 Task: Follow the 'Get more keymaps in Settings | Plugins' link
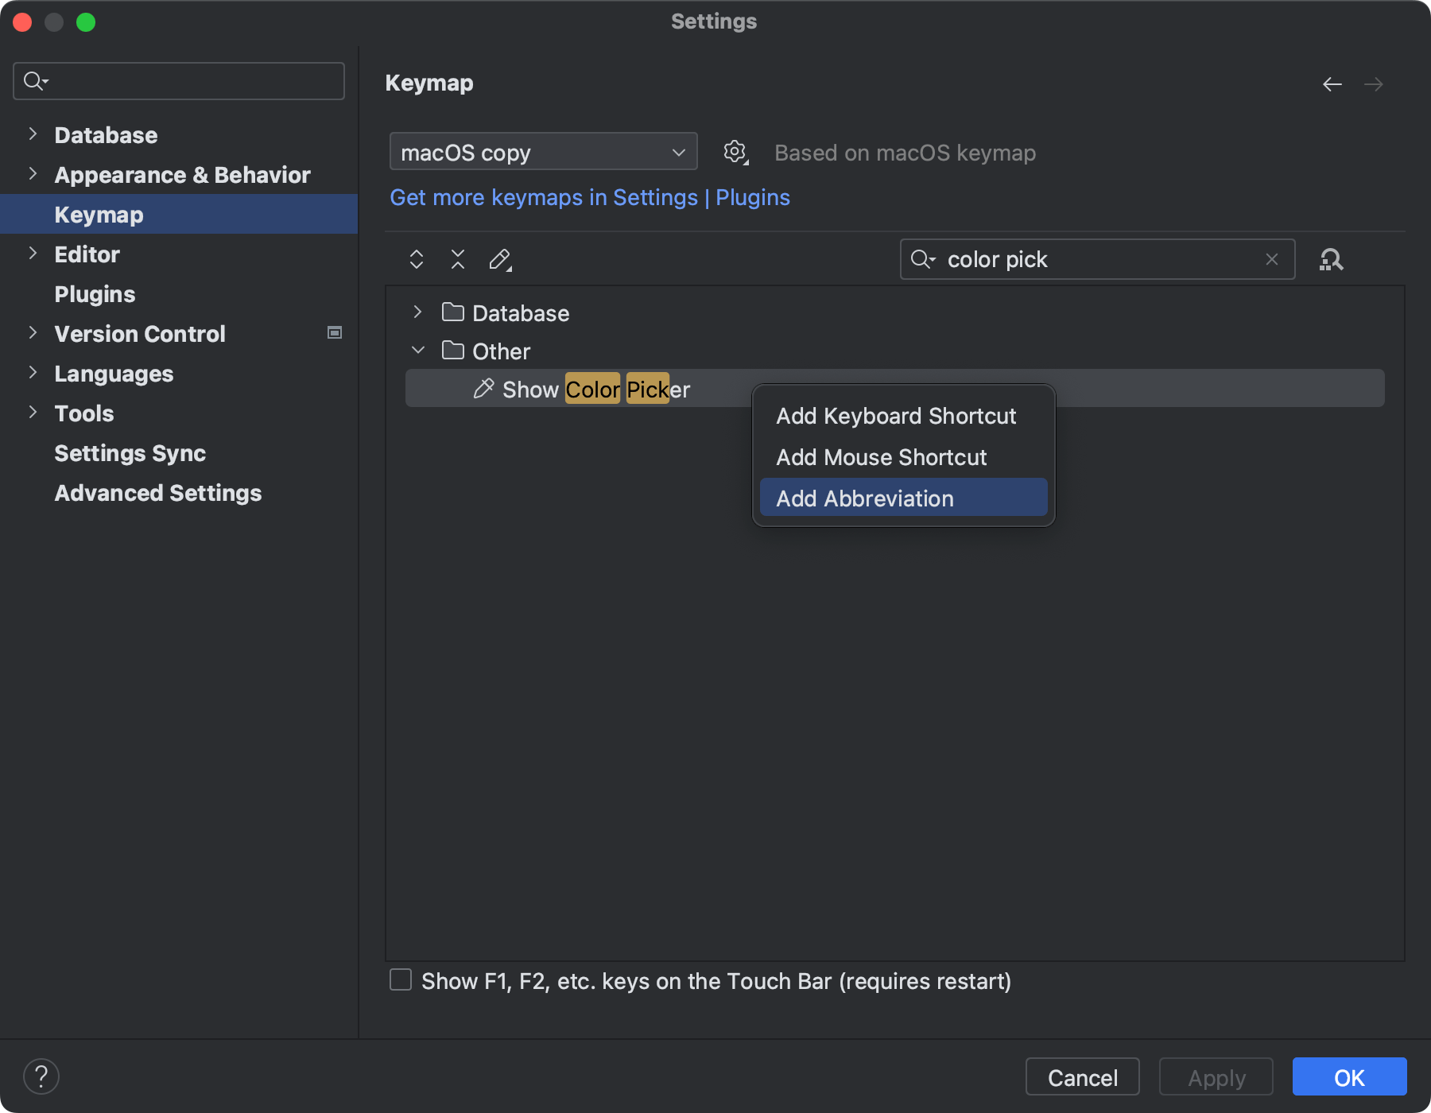(589, 197)
